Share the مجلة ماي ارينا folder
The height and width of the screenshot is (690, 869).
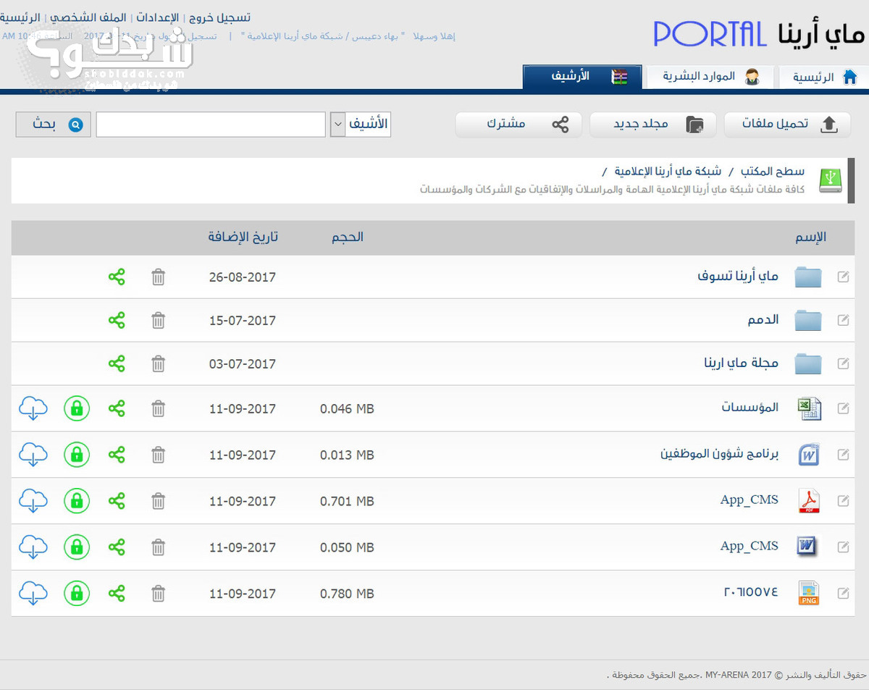pos(117,363)
